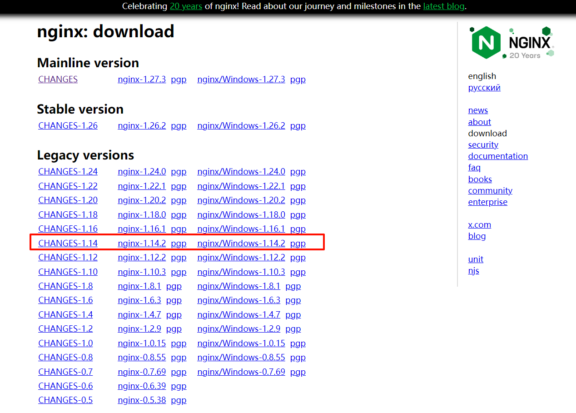Open CHANGES-1.4 link

[x=65, y=314]
